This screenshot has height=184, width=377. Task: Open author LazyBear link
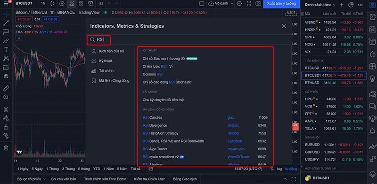(x=235, y=141)
